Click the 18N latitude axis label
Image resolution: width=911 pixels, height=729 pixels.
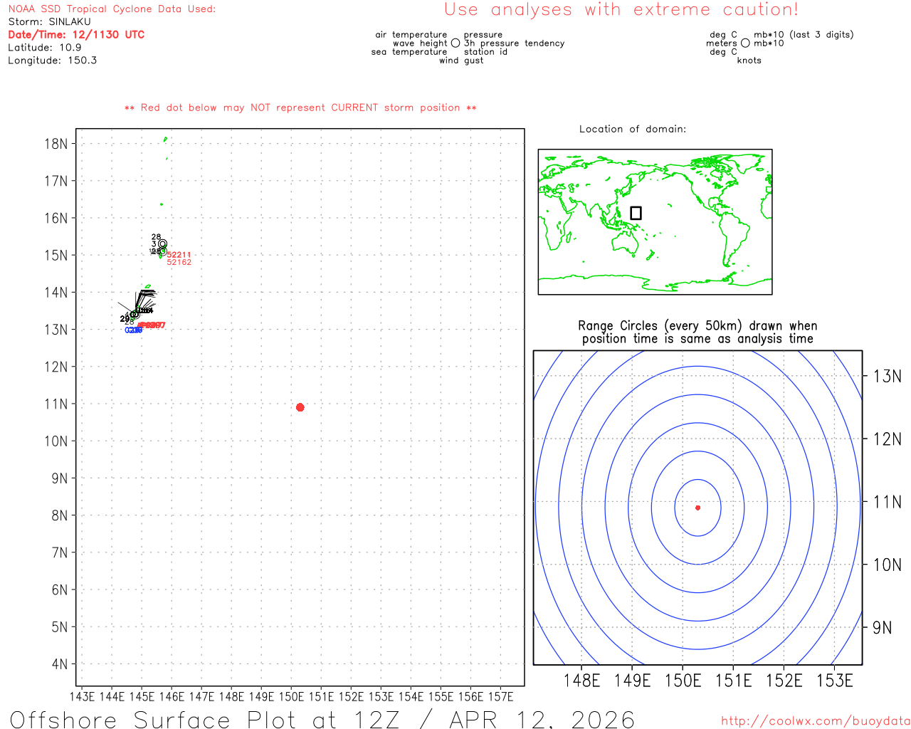(x=56, y=144)
